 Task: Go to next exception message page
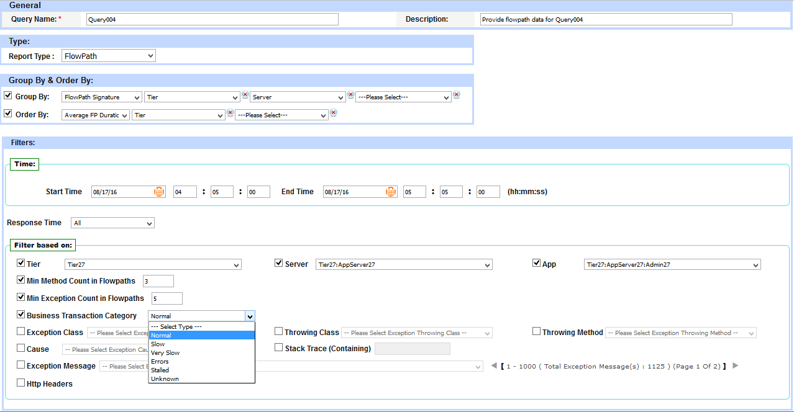point(735,365)
